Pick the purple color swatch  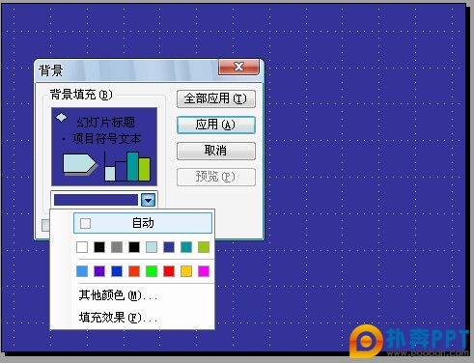point(99,271)
